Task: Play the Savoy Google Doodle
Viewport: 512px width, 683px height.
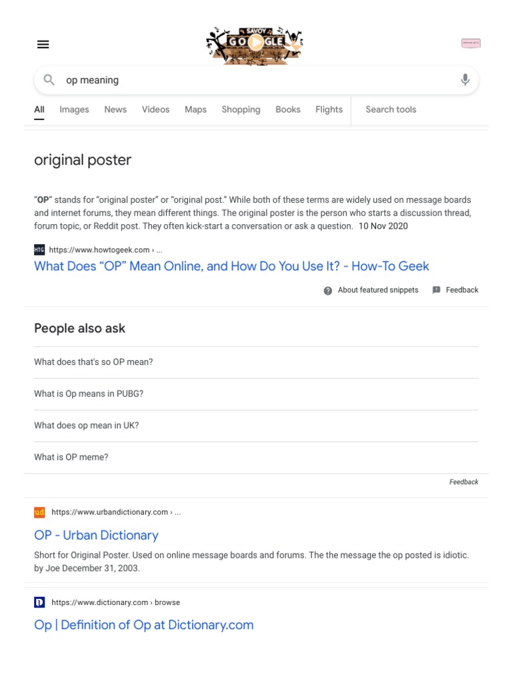Action: tap(255, 43)
